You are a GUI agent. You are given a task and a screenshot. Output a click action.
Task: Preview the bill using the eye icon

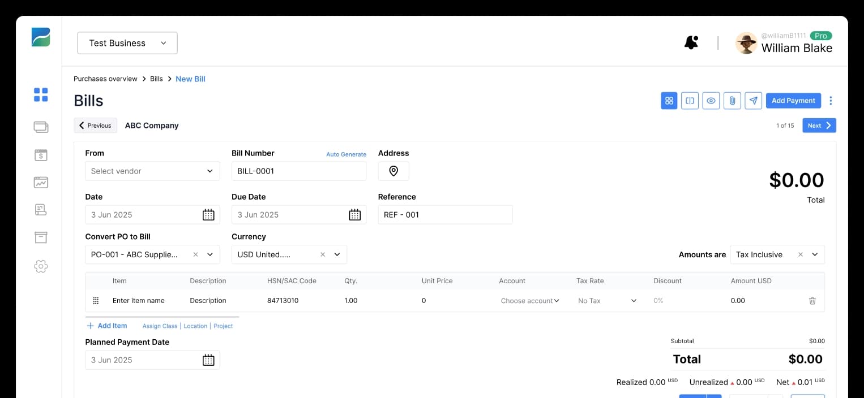(711, 100)
